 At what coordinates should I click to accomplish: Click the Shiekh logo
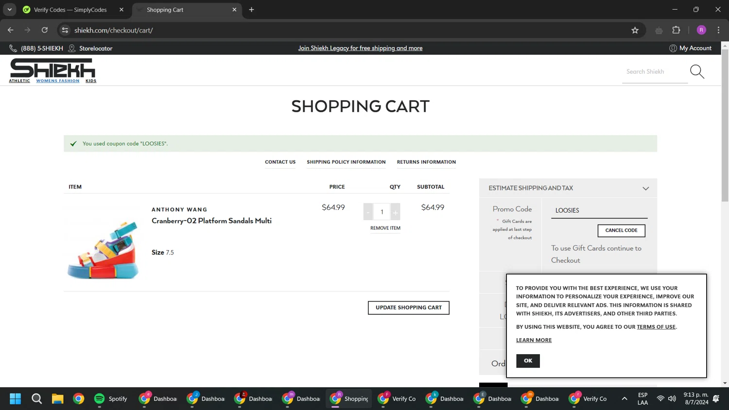point(52,68)
